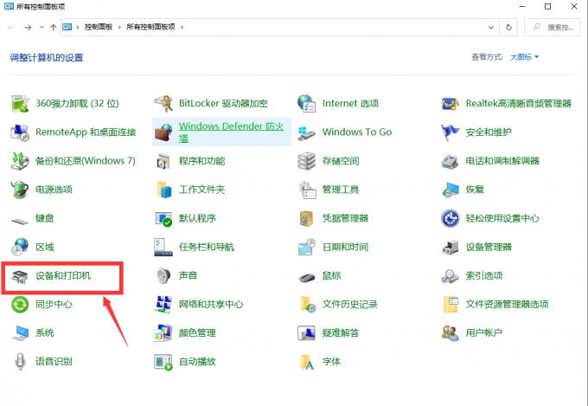Open the Internet 选项 globe icon

tap(307, 103)
